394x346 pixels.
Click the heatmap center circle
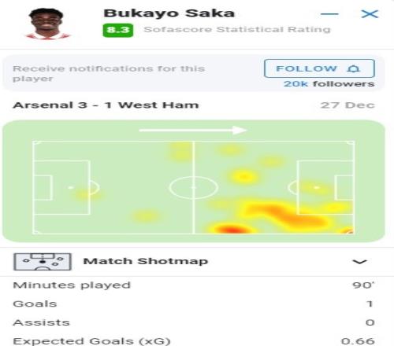click(194, 187)
